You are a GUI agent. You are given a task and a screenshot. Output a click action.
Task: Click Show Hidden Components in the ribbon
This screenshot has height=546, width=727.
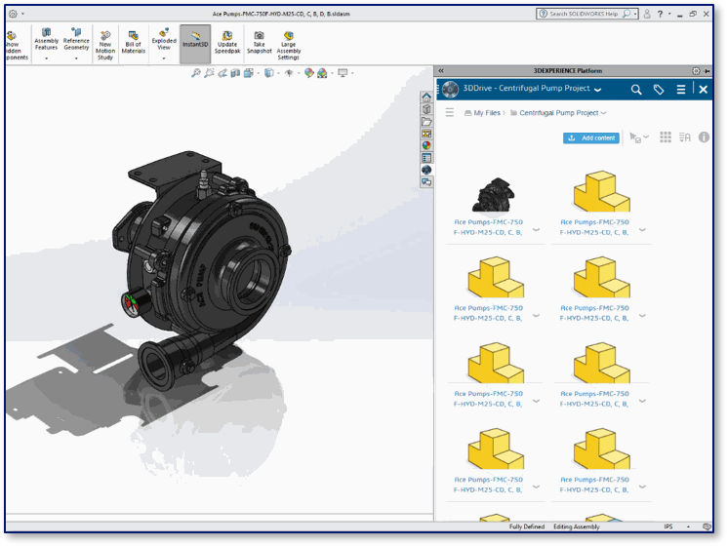[17, 45]
